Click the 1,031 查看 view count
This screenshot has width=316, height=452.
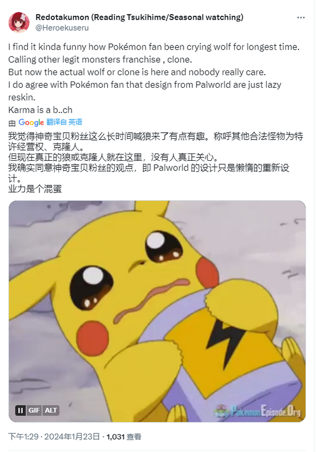click(124, 437)
